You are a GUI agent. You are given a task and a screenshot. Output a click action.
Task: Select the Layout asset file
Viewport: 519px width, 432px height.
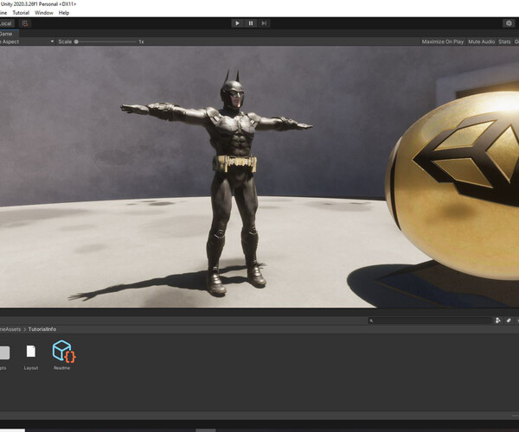point(31,358)
